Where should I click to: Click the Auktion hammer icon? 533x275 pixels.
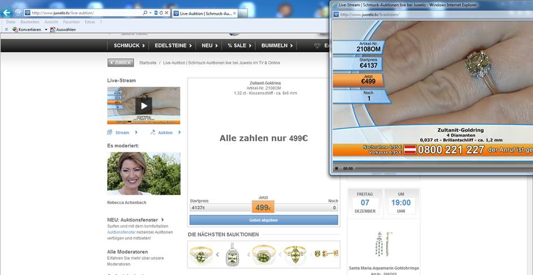152,133
